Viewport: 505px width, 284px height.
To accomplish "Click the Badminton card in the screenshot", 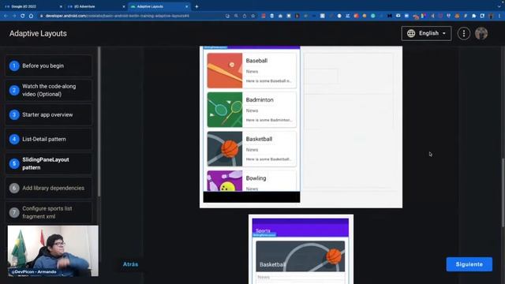I will 252,110.
